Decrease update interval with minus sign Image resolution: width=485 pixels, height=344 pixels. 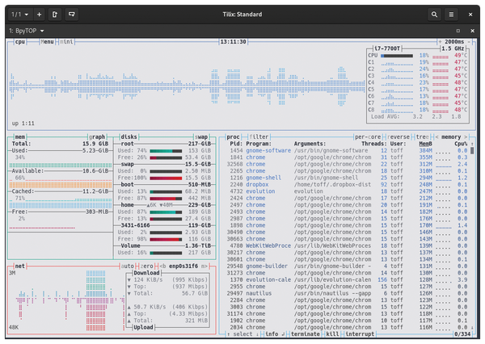point(469,42)
